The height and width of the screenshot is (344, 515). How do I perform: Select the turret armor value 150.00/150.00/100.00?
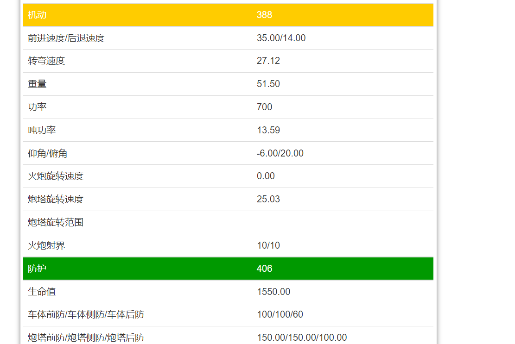click(302, 338)
